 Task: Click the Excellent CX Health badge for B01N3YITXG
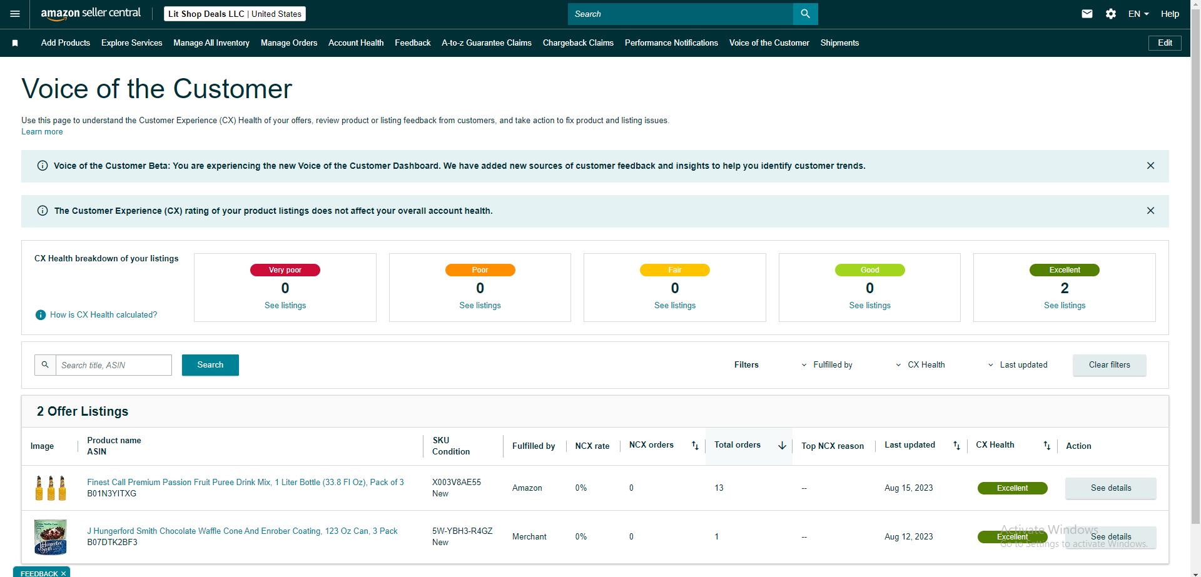pyautogui.click(x=1012, y=488)
